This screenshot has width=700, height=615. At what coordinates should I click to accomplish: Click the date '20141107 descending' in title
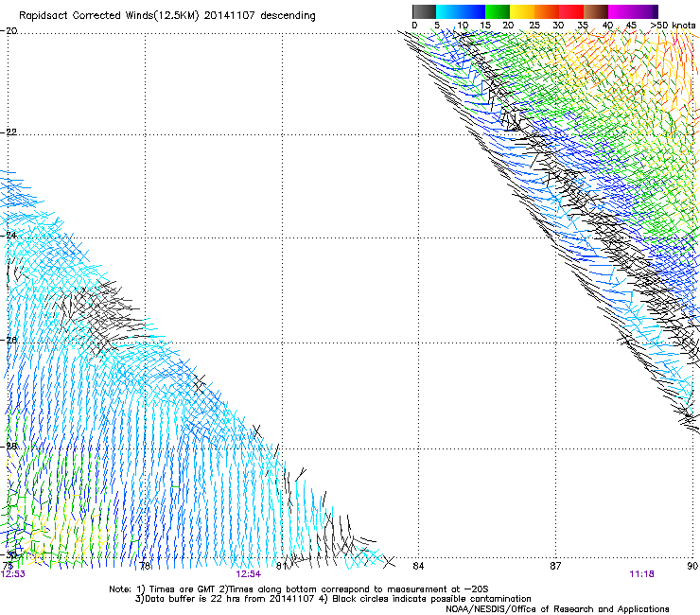259,16
